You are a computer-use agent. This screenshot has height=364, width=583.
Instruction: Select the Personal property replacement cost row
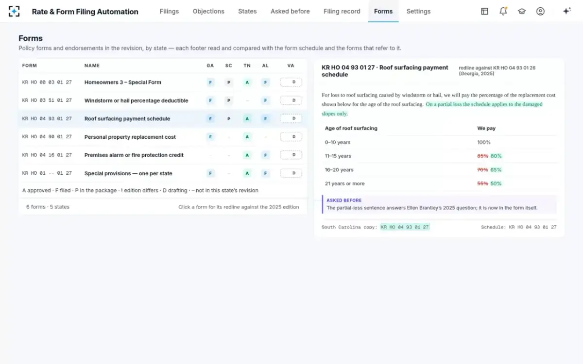(163, 137)
